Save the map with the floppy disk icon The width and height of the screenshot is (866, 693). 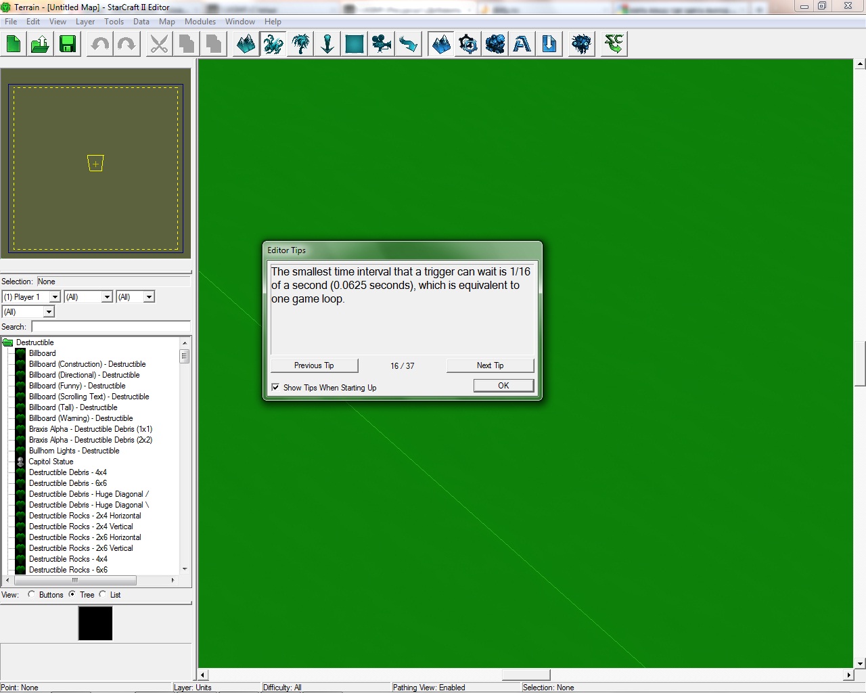point(68,45)
